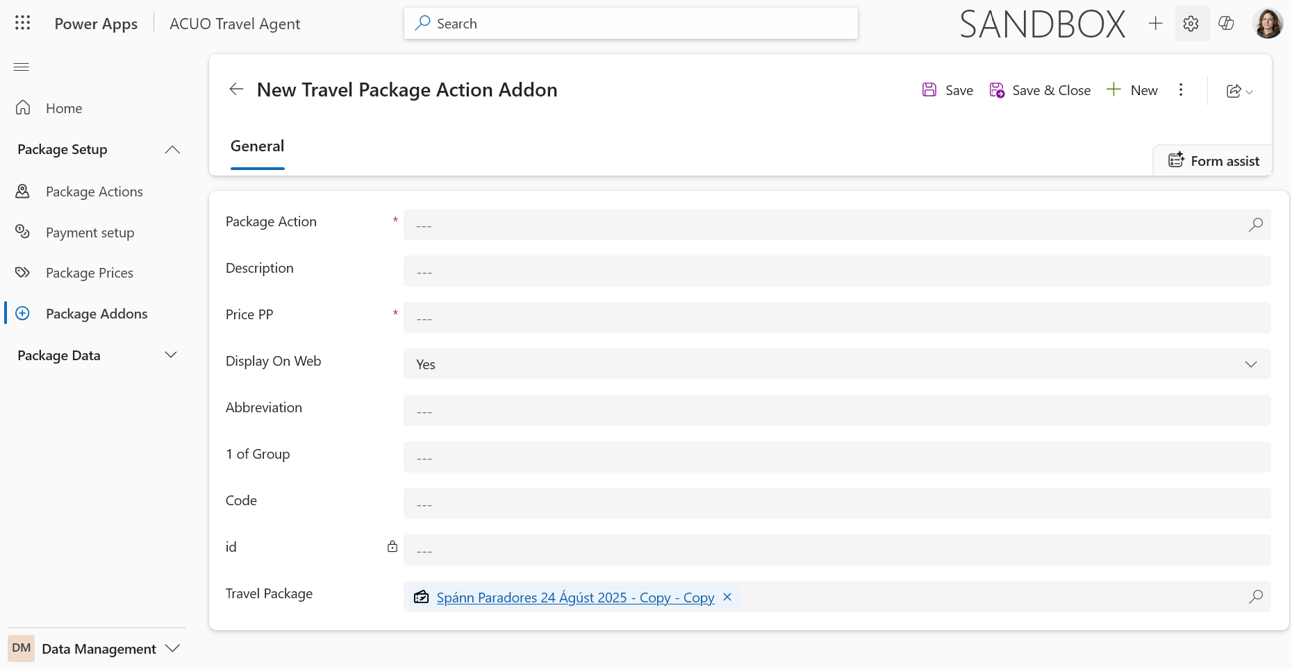This screenshot has width=1292, height=669.
Task: Search Package Action lookup magnifier
Action: (x=1256, y=225)
